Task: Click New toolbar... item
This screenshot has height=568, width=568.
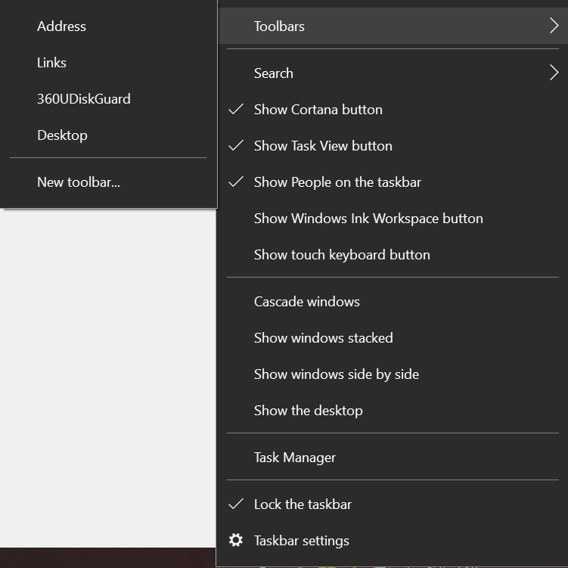Action: click(108, 182)
